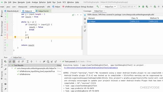
Task: Click next failed test down arrow
Action: point(40,62)
